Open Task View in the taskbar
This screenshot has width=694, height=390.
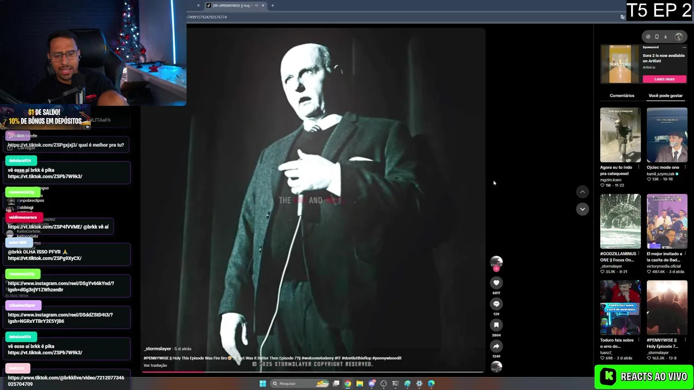coord(336,383)
